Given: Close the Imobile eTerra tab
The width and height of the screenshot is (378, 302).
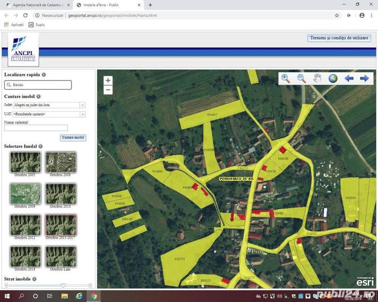Looking at the screenshot, I should pos(139,5).
